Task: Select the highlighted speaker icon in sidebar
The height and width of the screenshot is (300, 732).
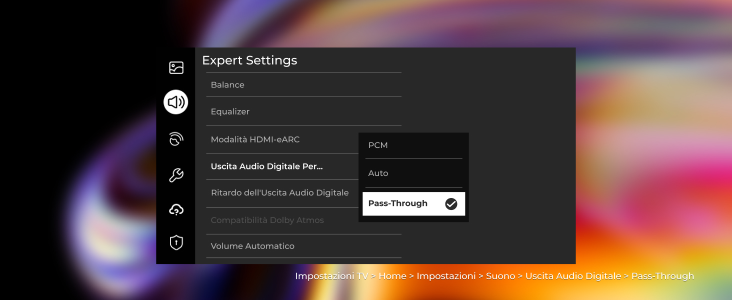Action: (x=176, y=101)
